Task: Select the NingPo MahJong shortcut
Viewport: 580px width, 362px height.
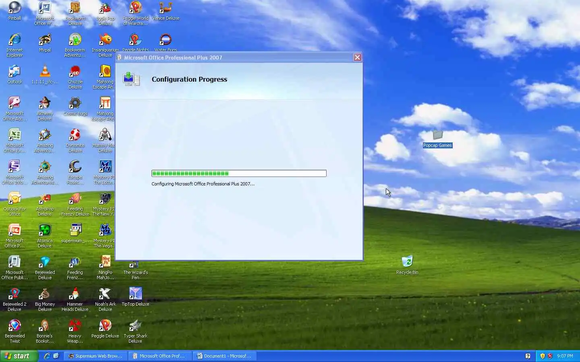Action: click(x=105, y=268)
